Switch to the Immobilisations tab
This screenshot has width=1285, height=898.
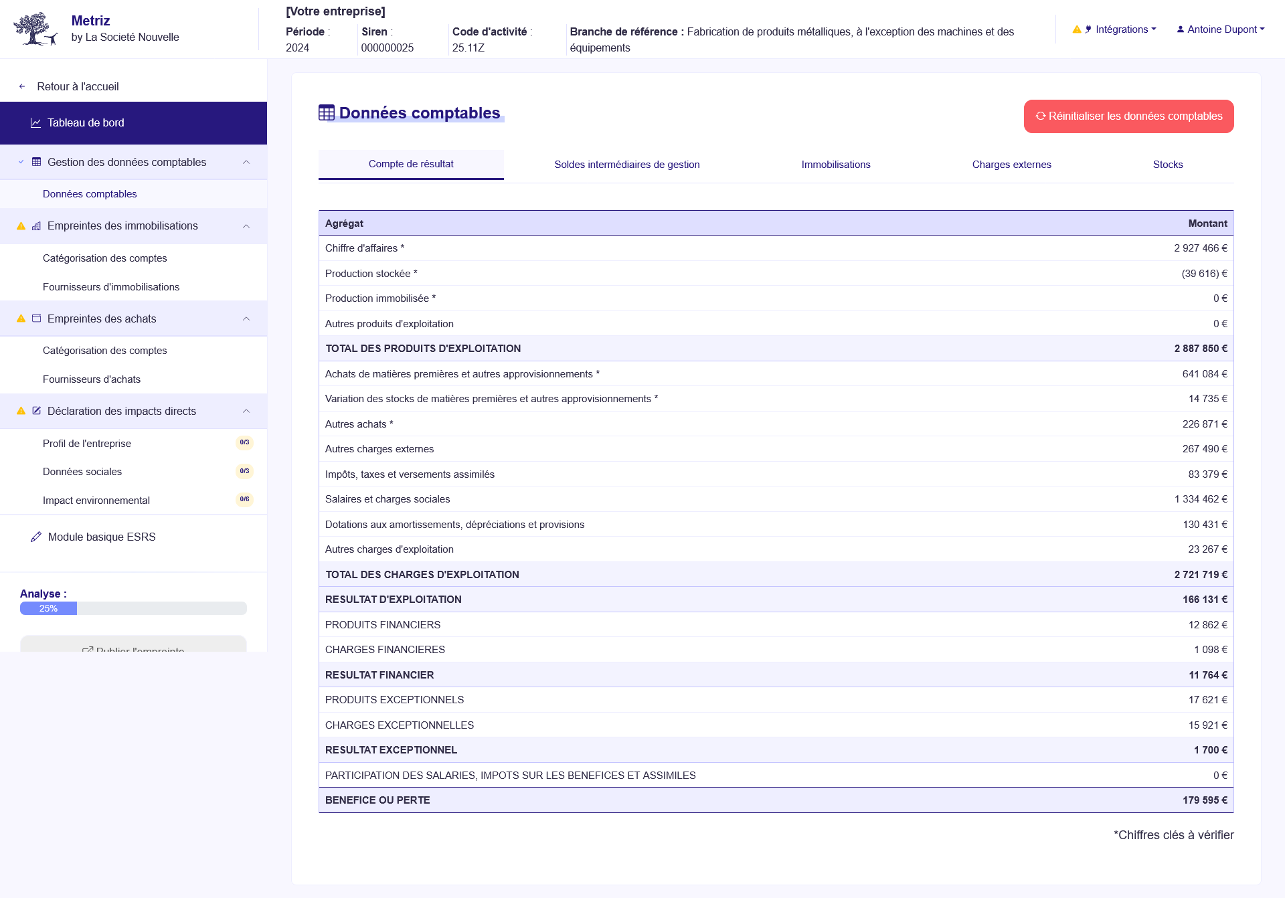836,164
